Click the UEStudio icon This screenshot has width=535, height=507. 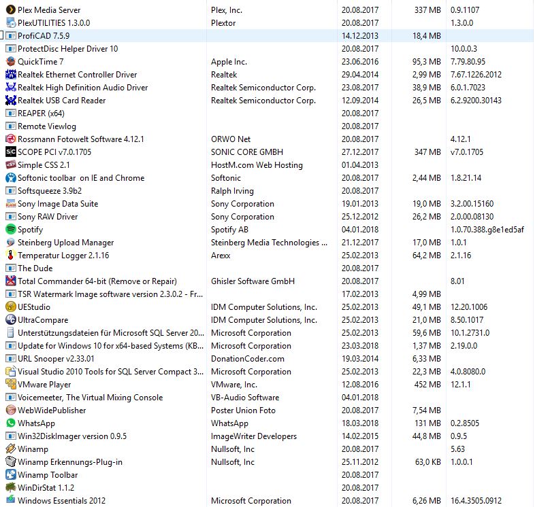(11, 307)
